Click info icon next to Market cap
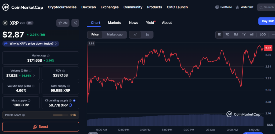275x134 pixels. click(48, 56)
